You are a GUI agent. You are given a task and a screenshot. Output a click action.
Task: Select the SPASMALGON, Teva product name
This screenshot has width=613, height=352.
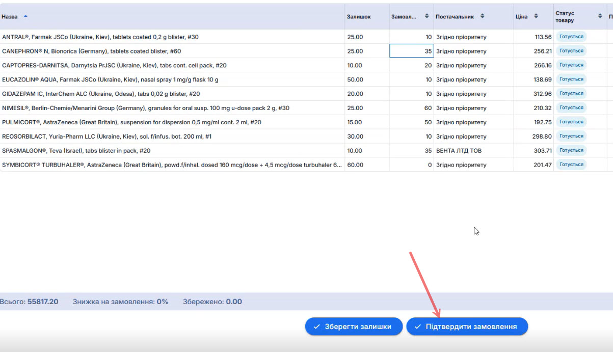pos(76,151)
